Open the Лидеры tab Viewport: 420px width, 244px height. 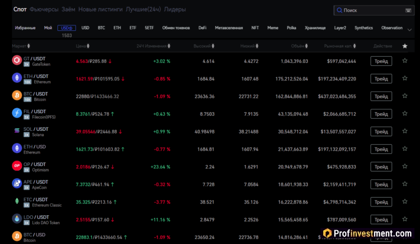(x=175, y=9)
